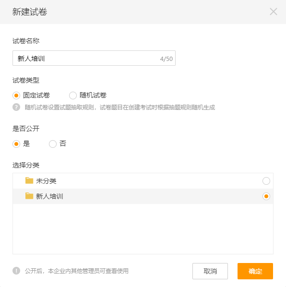Click the 未分类 category row
Viewport: 286px width, 287px height.
pos(143,181)
